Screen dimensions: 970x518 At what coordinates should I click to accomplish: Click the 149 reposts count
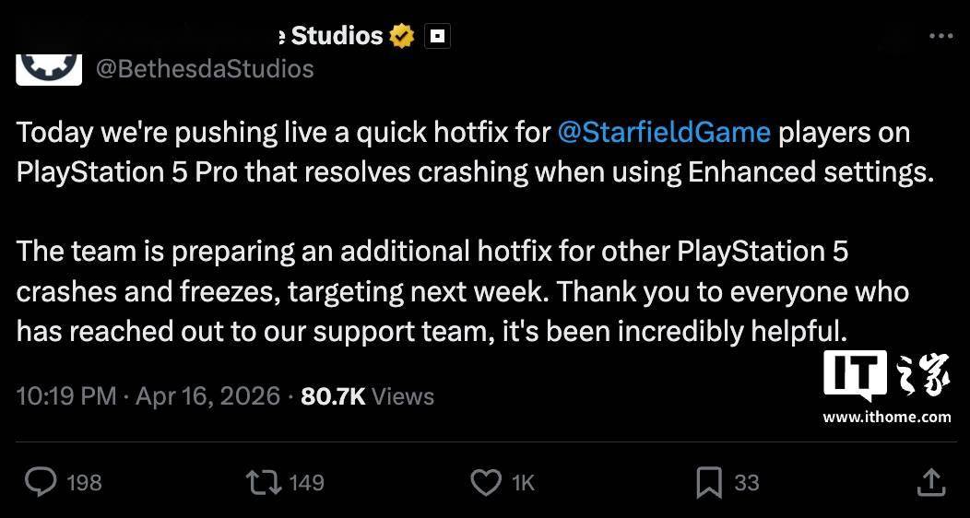[306, 482]
